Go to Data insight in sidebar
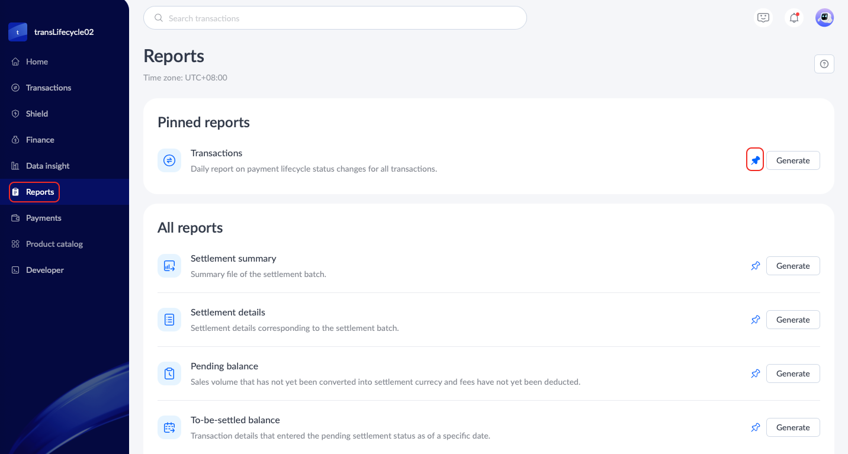The height and width of the screenshot is (454, 848). (47, 166)
